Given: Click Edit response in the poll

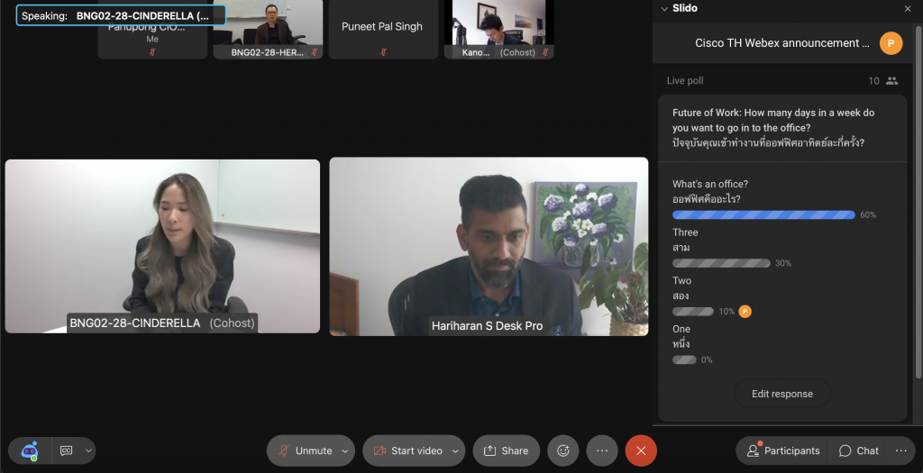Looking at the screenshot, I should (x=781, y=394).
